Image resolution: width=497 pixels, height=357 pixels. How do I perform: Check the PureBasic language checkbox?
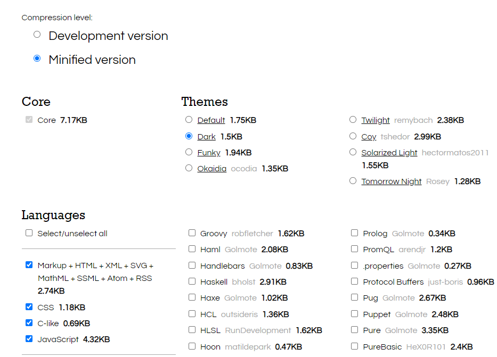[354, 346]
